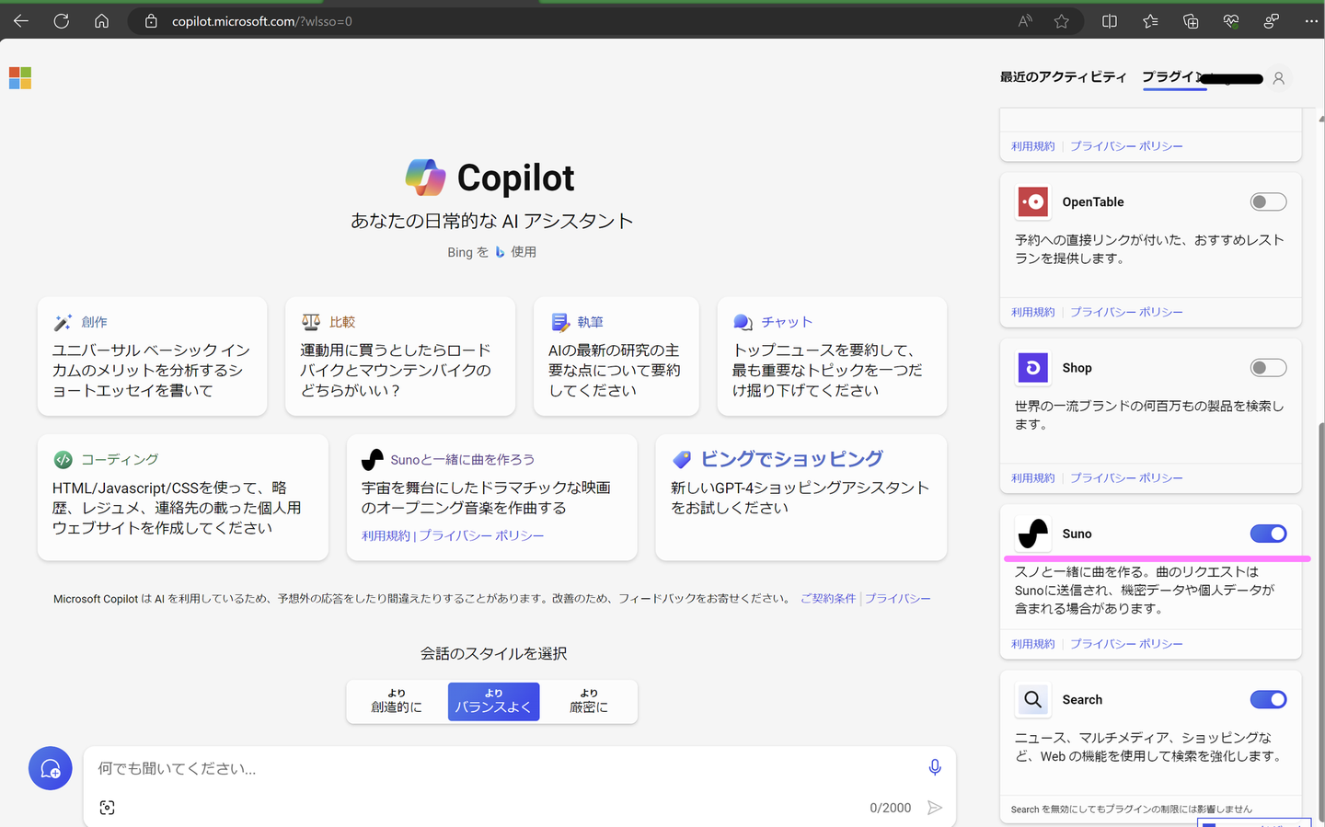Open プライバシー ポリシー link under Suno plugin panel
This screenshot has height=827, width=1325.
[1126, 644]
